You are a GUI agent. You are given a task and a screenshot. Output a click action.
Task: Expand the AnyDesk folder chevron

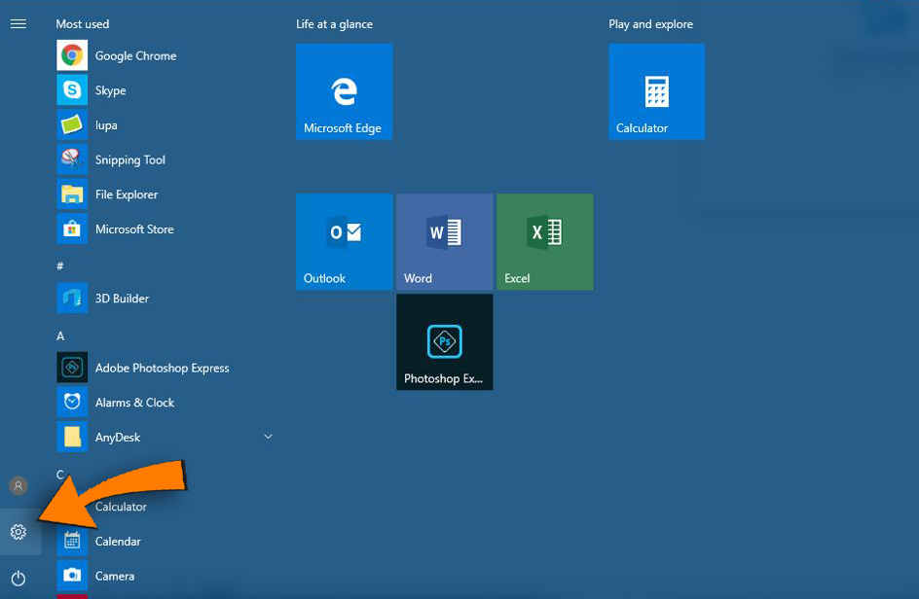click(x=268, y=437)
